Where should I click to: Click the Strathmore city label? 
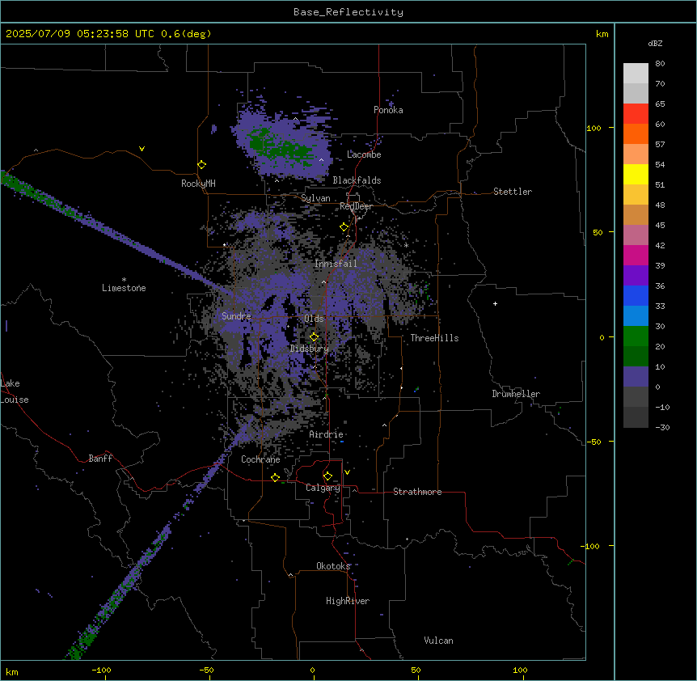(x=417, y=492)
